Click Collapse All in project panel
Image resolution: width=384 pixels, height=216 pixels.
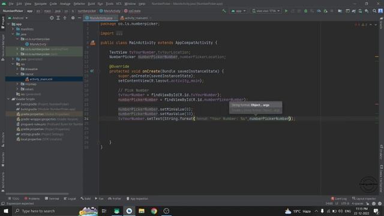(x=65, y=18)
